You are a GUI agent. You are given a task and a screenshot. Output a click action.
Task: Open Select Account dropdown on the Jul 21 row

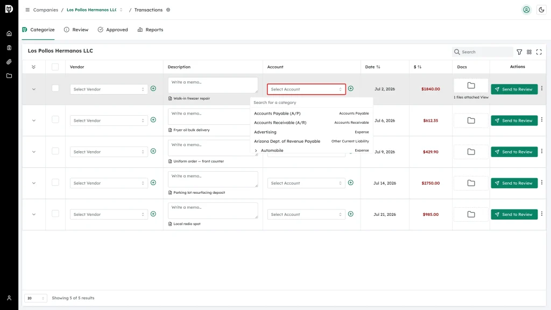tap(306, 214)
